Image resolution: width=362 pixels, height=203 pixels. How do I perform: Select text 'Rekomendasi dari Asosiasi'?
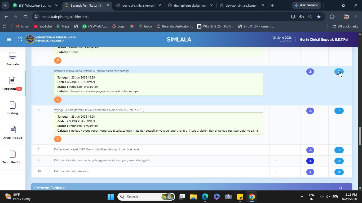click(x=71, y=171)
